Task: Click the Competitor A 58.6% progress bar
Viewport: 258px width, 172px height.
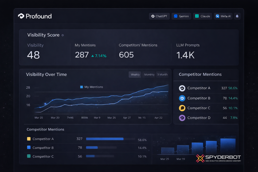Action: tap(105, 139)
